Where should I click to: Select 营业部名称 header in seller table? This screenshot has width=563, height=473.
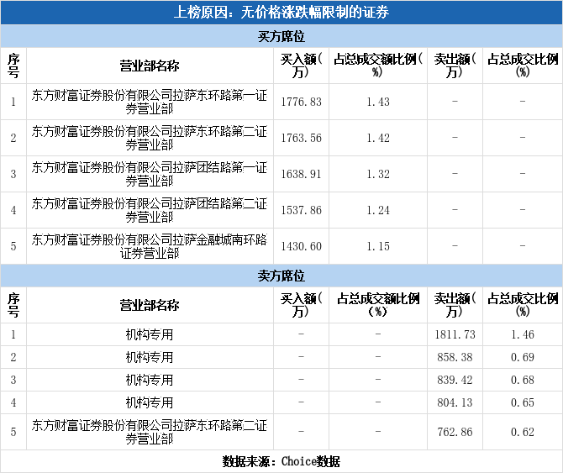click(x=150, y=305)
